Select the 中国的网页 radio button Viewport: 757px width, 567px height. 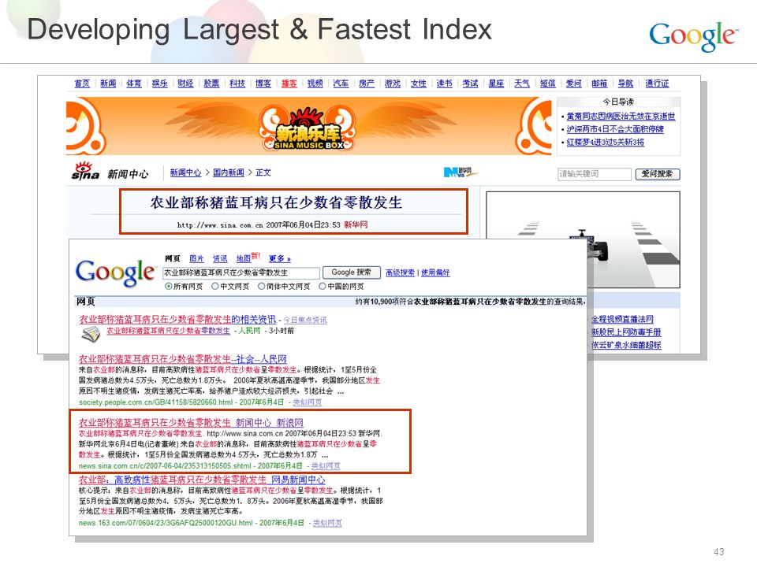coord(323,287)
